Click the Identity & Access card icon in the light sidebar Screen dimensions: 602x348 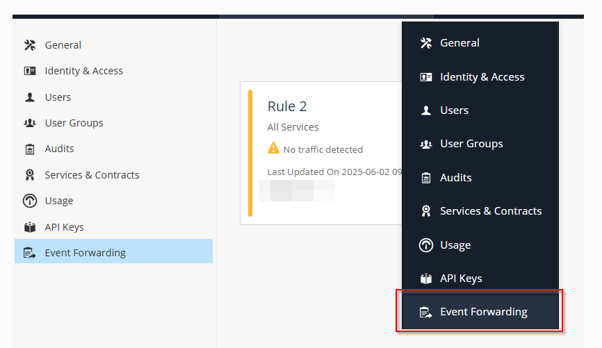coord(30,71)
